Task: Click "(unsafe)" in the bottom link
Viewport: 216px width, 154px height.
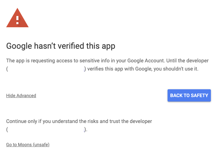Action: [x=41, y=145]
